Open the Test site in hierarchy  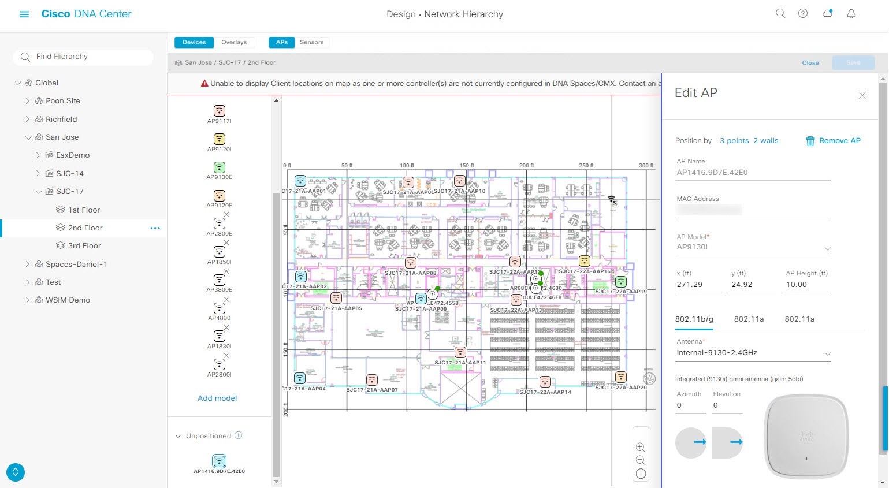pos(53,282)
